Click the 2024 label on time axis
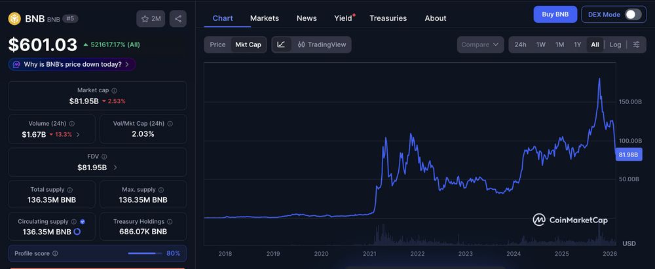The height and width of the screenshot is (269, 655). click(514, 253)
